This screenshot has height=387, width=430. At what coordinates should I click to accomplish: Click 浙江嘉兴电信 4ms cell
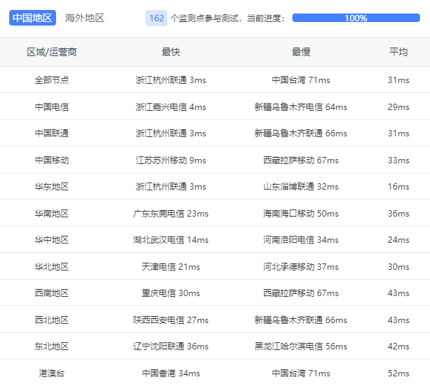coord(170,107)
